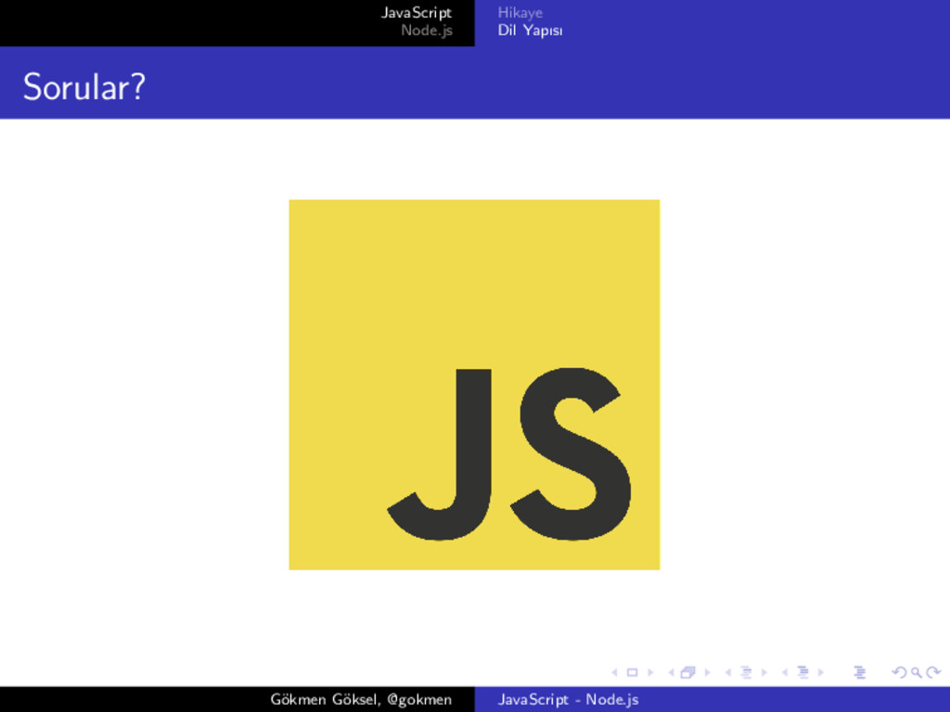The image size is (950, 712).
Task: Go to previous section arrow
Action: coord(785,672)
